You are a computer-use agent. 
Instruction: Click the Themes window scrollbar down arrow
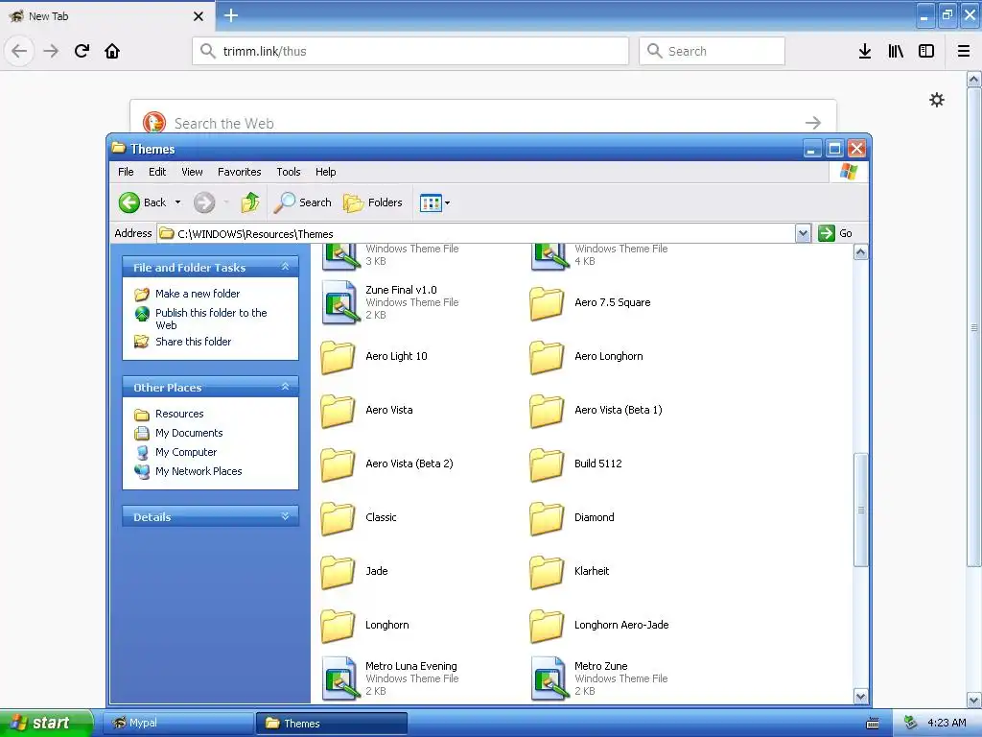point(860,696)
